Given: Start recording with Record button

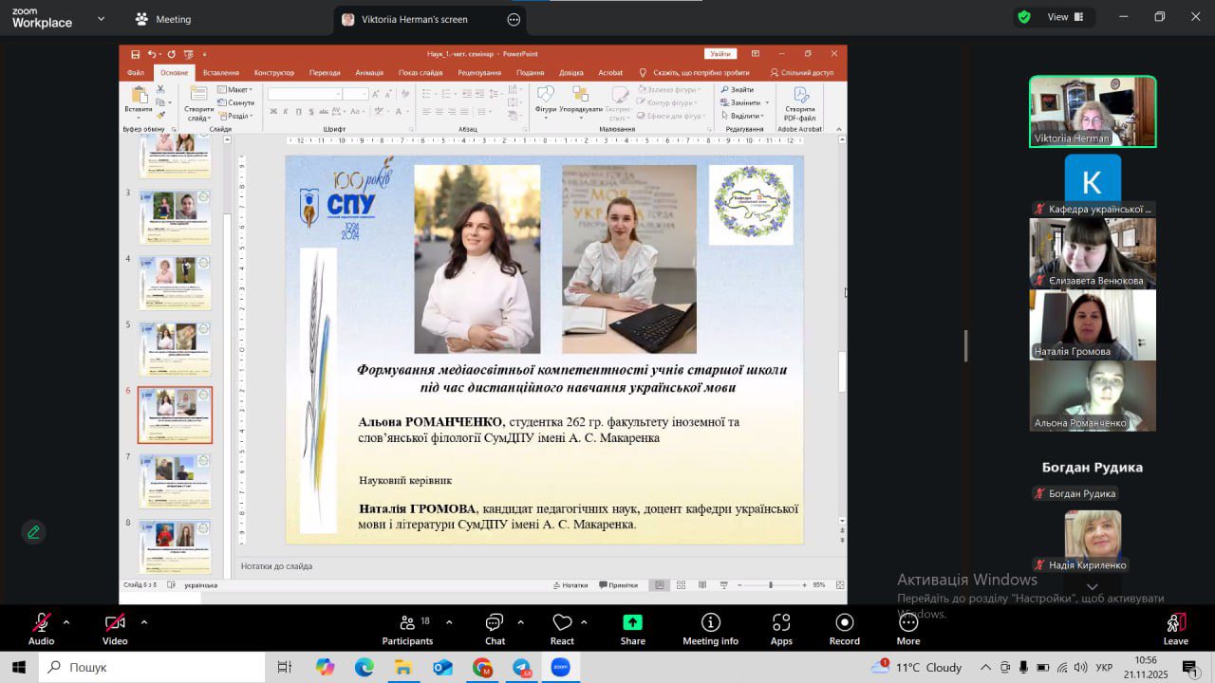Looking at the screenshot, I should (844, 628).
